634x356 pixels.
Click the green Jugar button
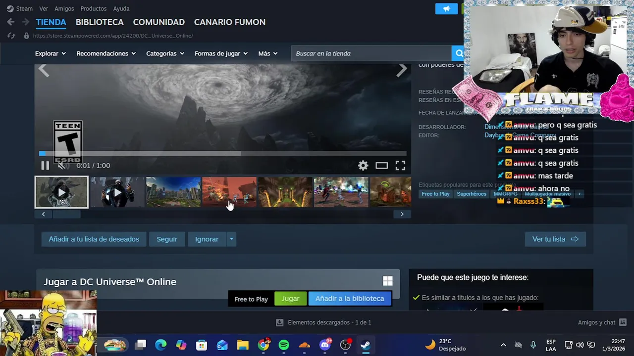tap(290, 299)
